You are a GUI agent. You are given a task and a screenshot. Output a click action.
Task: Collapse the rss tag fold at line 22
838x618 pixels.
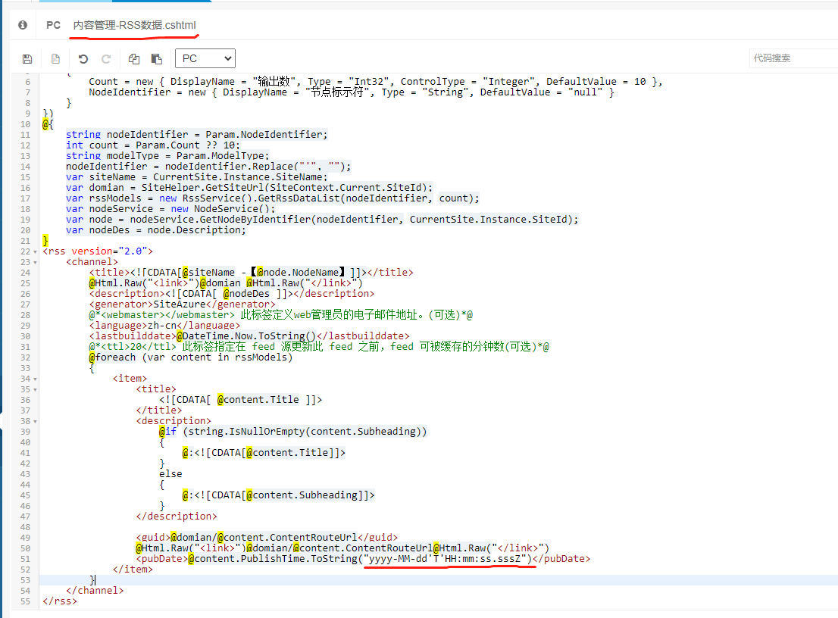37,251
